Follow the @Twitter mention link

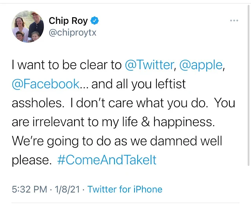pos(149,65)
